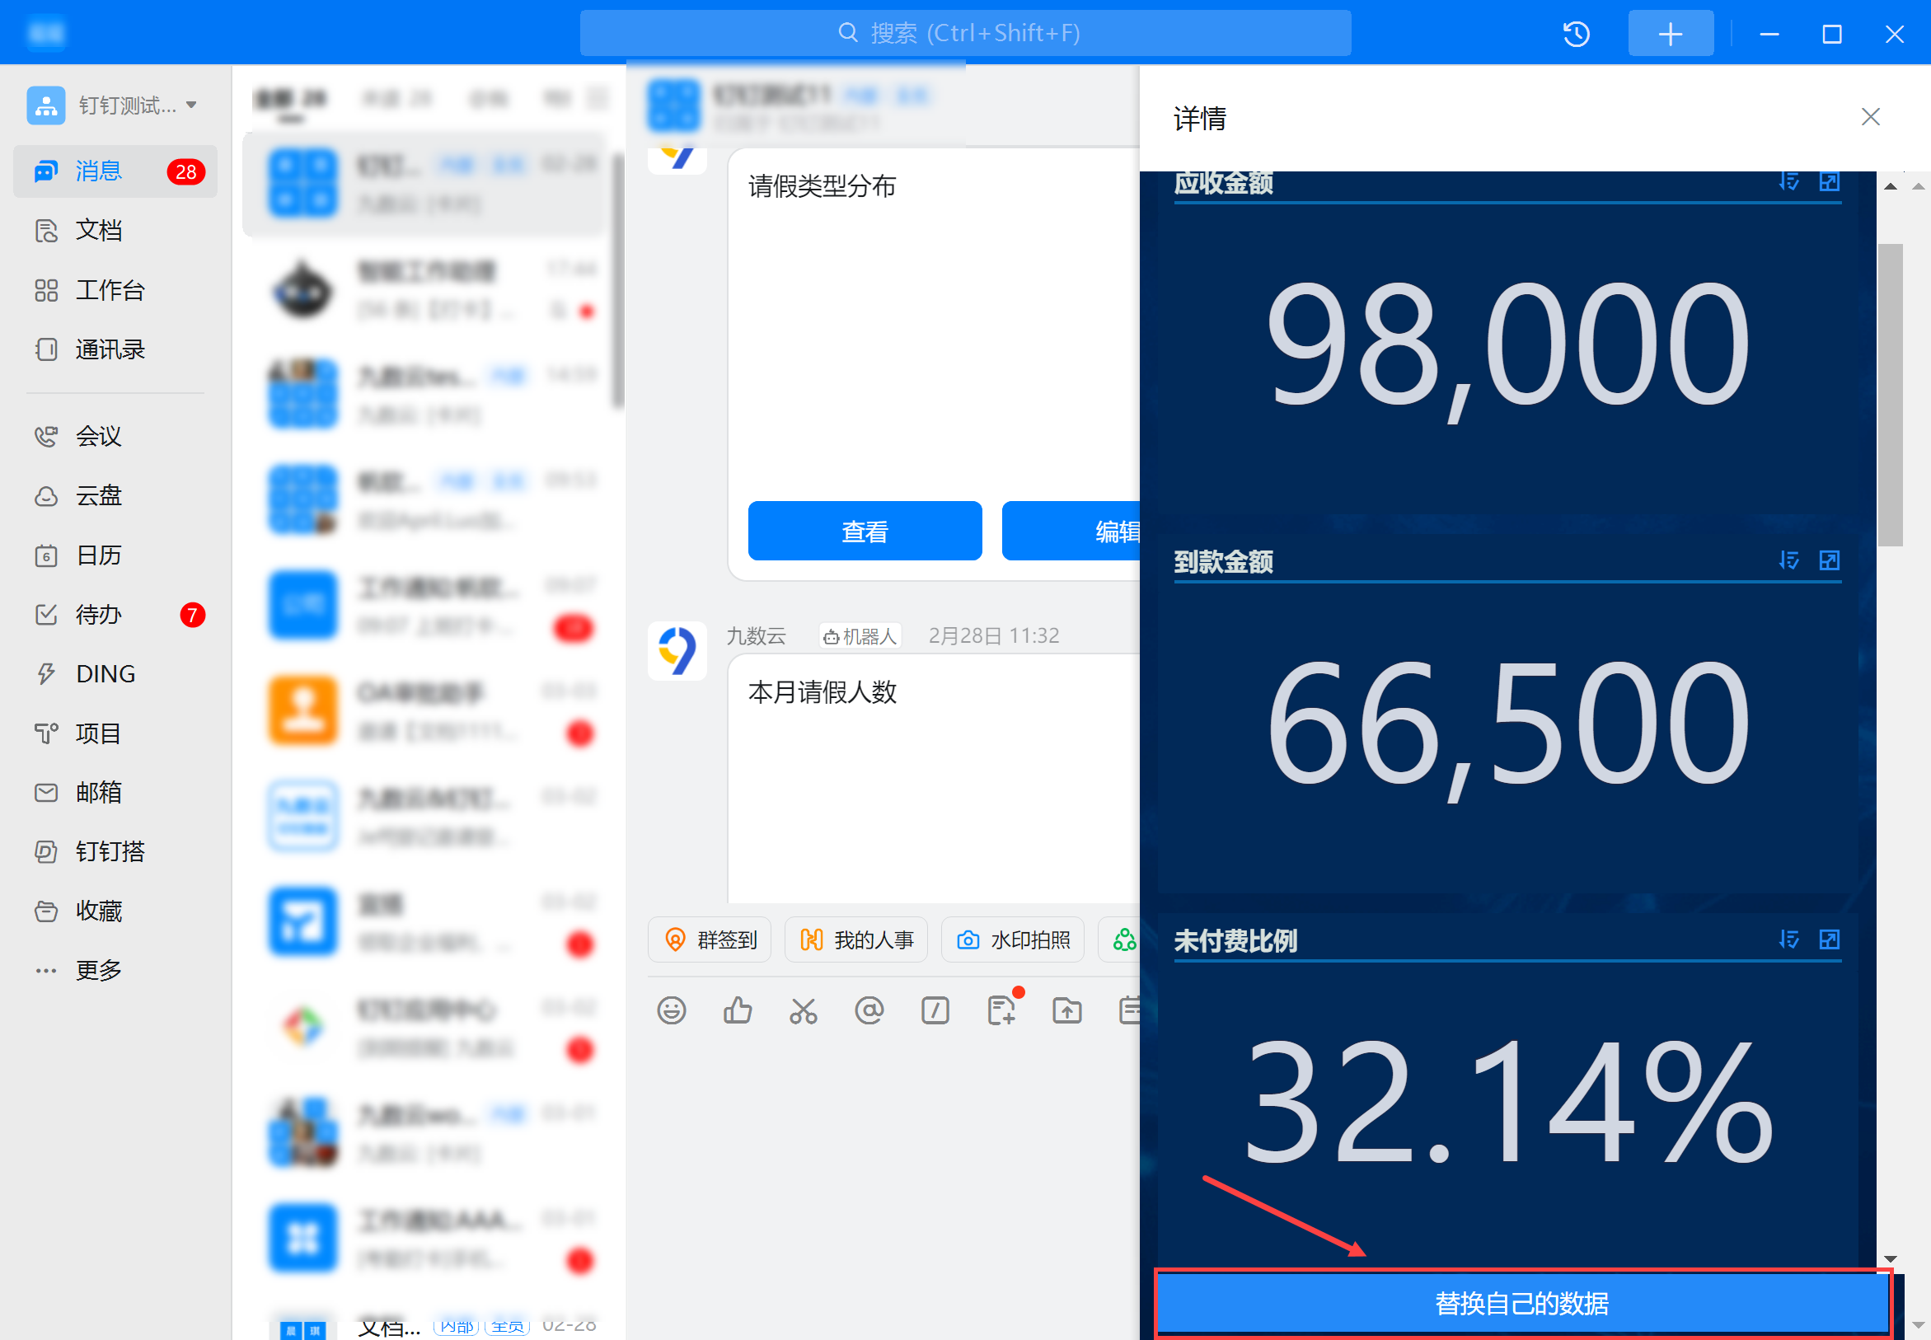Click the dashboard scroll down arrow
Viewport: 1931px width, 1340px height.
click(1891, 1258)
